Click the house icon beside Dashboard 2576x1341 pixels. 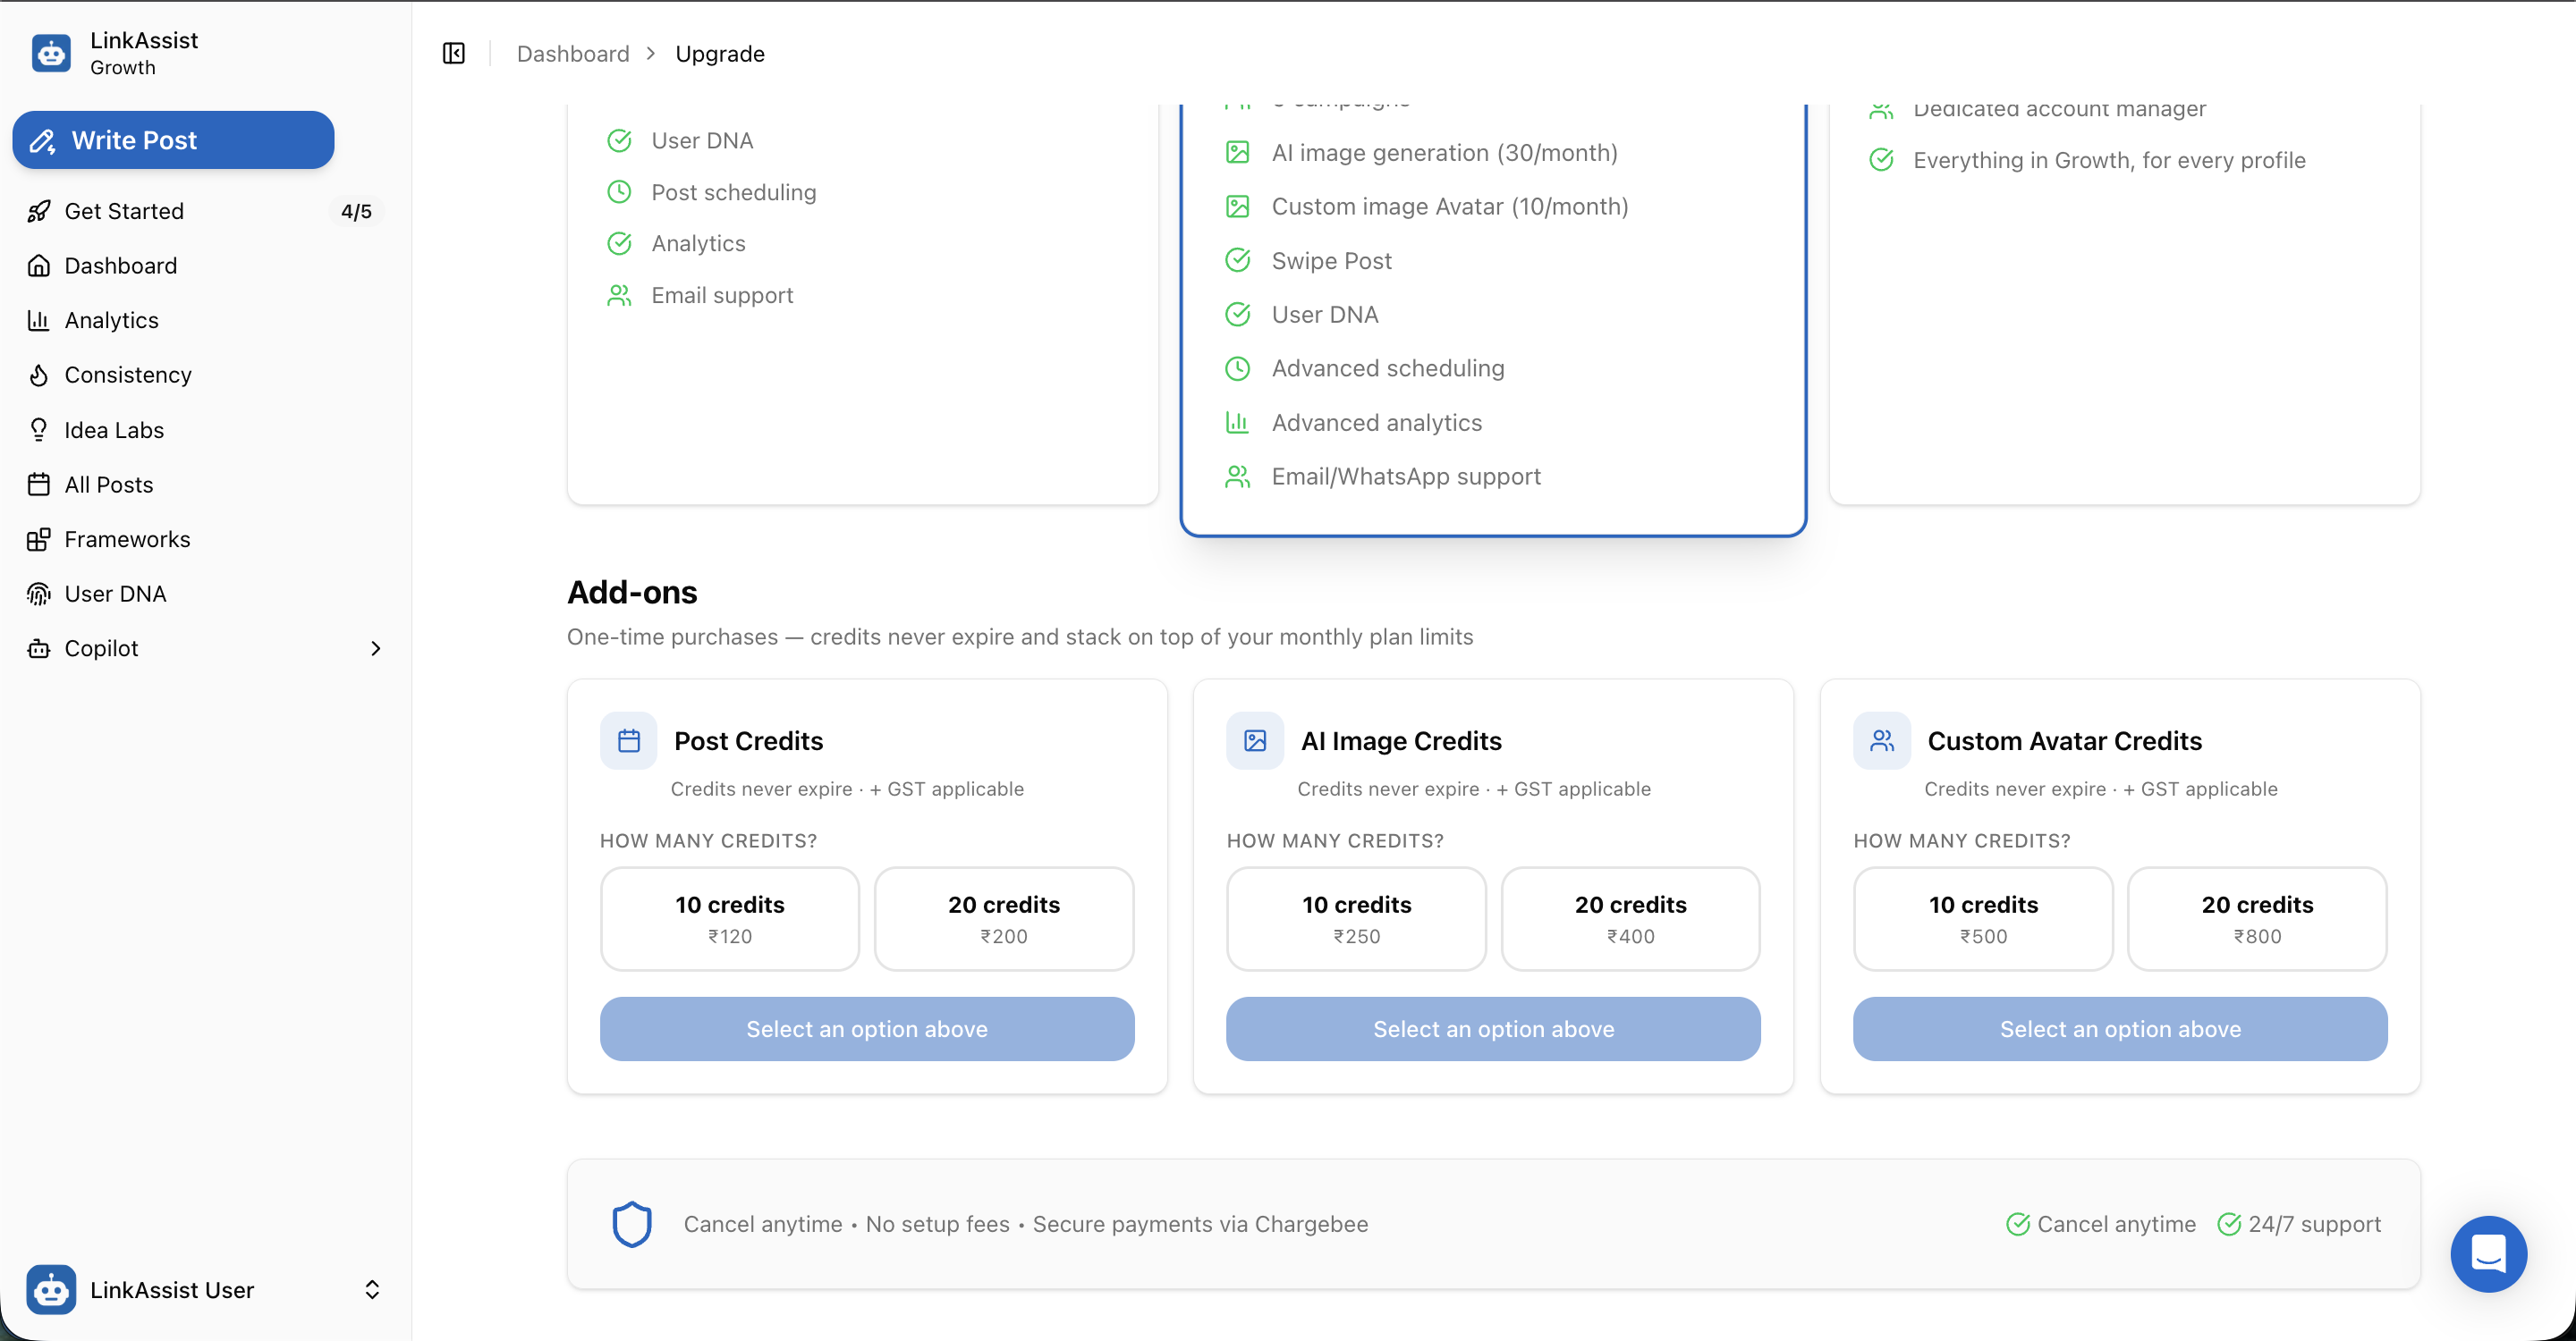coord(39,266)
